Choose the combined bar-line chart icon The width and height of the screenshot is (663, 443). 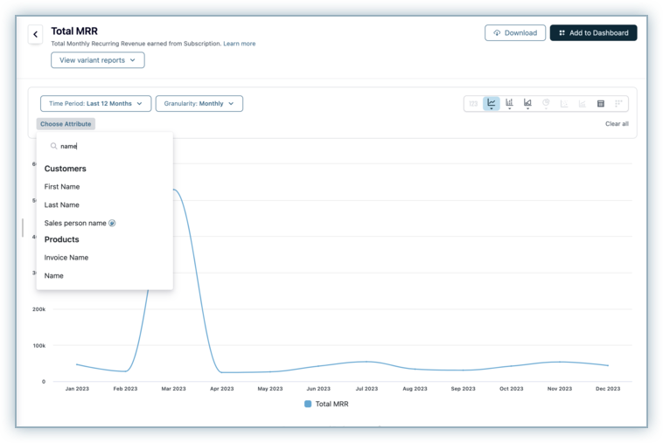tap(527, 103)
